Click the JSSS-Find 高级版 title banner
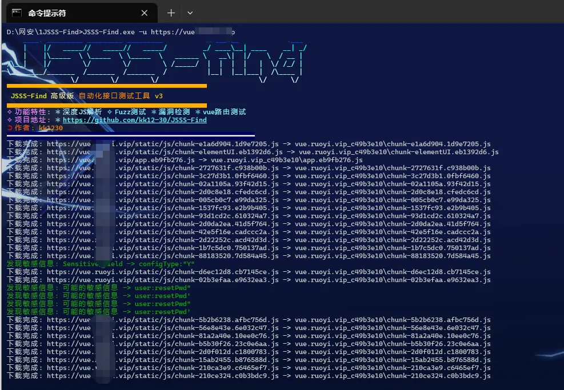This screenshot has width=564, height=390. click(86, 96)
